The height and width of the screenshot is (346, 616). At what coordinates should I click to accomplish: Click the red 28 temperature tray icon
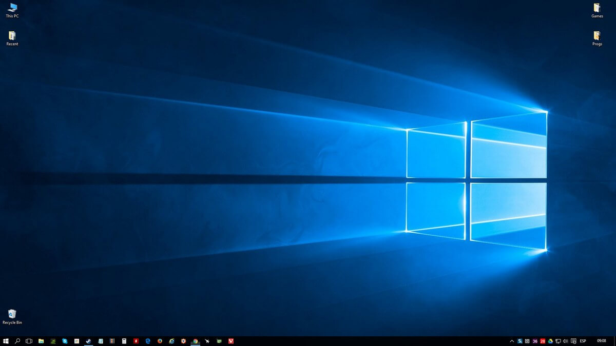(x=543, y=341)
